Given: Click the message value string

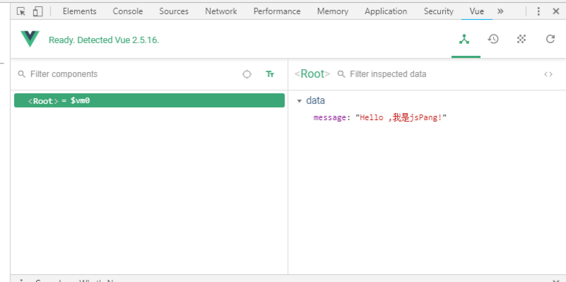Looking at the screenshot, I should click(401, 117).
